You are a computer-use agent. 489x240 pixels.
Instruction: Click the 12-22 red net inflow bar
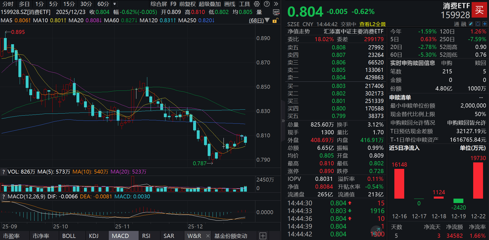(x=478, y=180)
